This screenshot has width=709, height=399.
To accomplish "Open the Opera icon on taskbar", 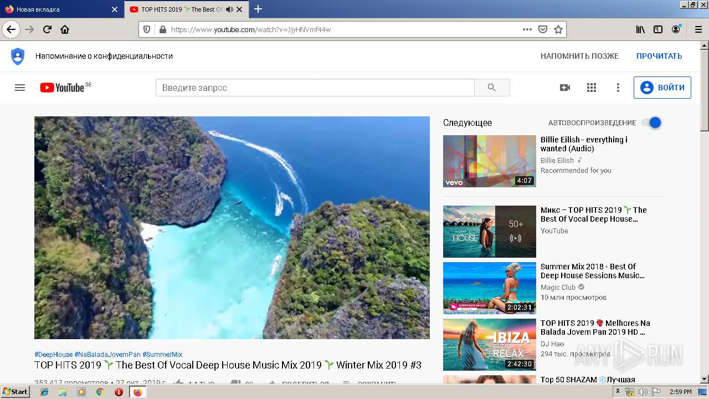I will tap(119, 392).
